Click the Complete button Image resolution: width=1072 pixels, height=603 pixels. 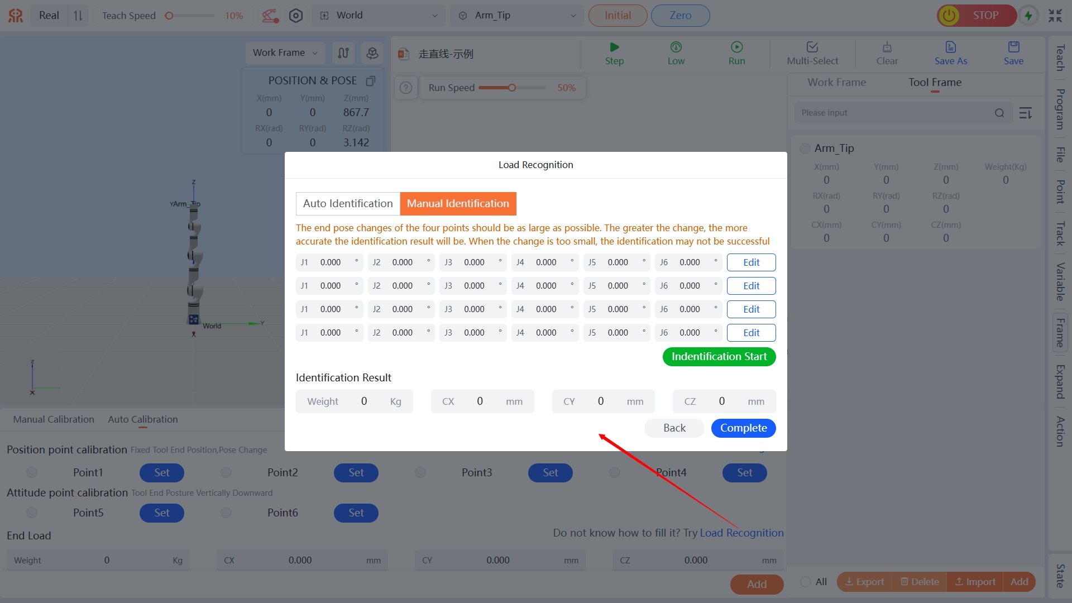coord(743,428)
